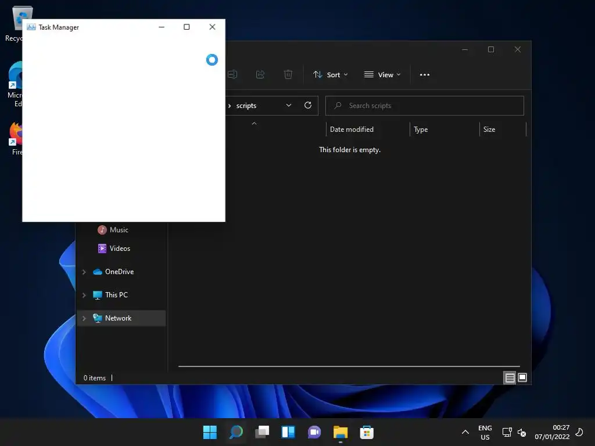Open the View dropdown menu
This screenshot has height=446, width=595.
point(382,75)
